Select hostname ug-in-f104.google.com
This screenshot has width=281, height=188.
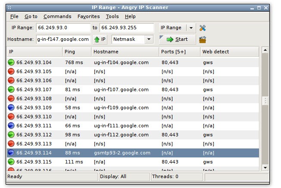pos(122,62)
